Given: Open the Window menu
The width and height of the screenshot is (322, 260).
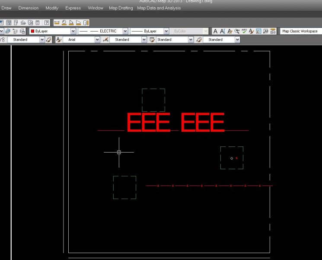Looking at the screenshot, I should pos(96,8).
